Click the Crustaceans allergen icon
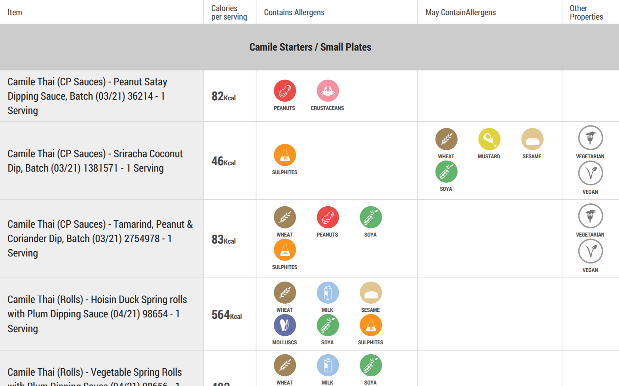 pyautogui.click(x=328, y=91)
